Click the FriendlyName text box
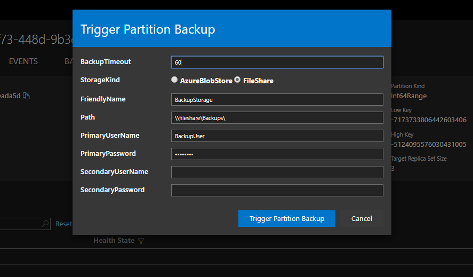Screen dimensions: 473x277 pyautogui.click(x=277, y=100)
